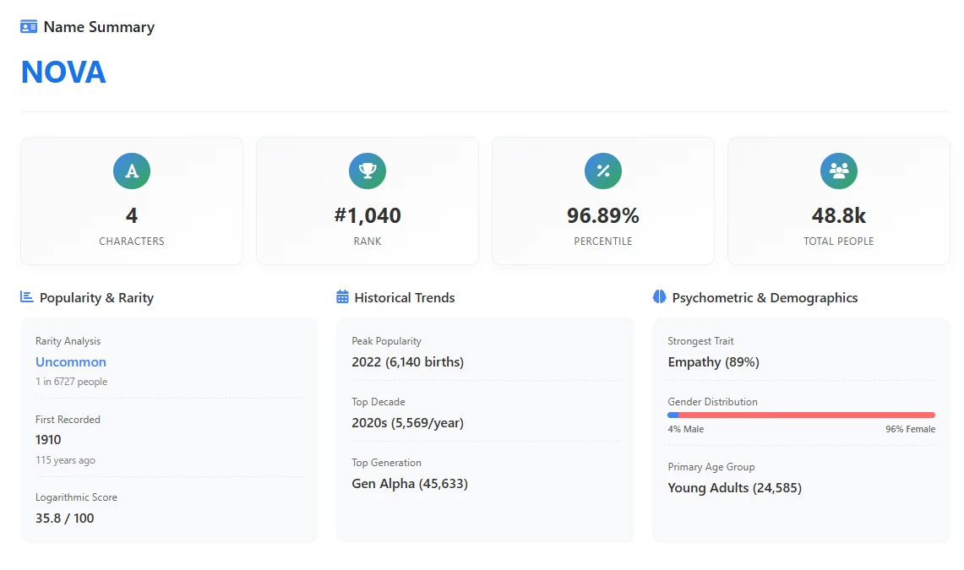Click the Logarithmic Score 35.8 / 100
This screenshot has width=964, height=570.
pos(65,518)
